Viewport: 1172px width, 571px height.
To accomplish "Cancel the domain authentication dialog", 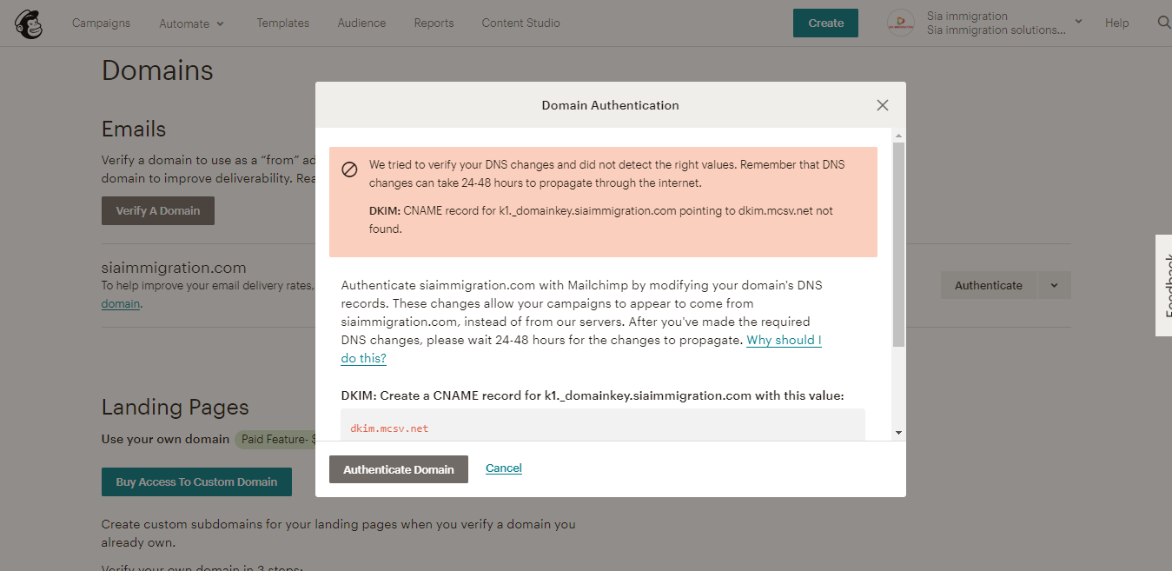I will 504,468.
